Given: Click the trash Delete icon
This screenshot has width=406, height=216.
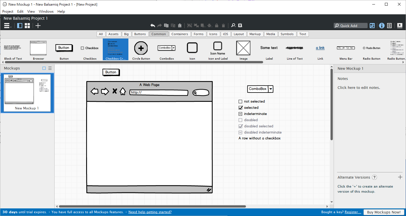Looking at the screenshot, I should point(223,26).
